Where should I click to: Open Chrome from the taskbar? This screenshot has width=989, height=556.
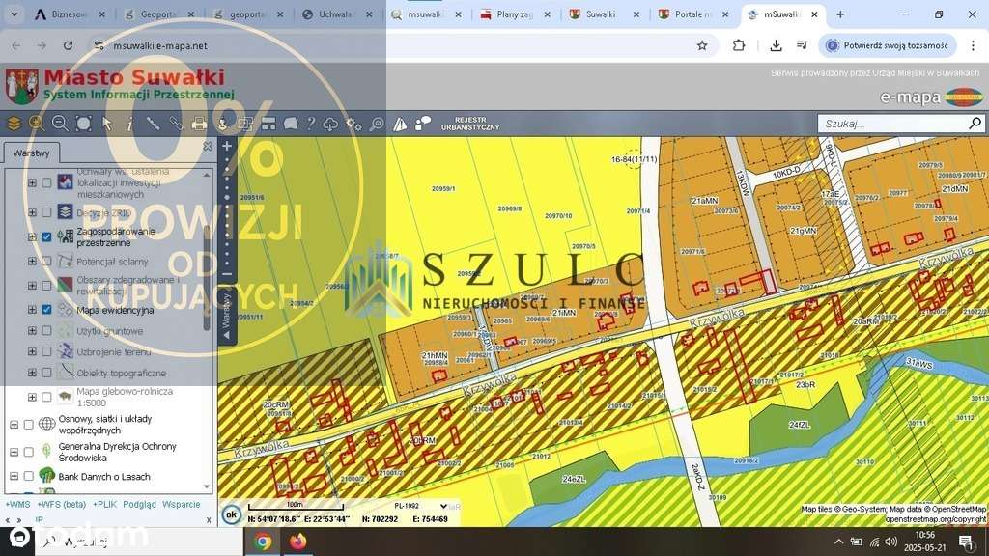pos(263,542)
